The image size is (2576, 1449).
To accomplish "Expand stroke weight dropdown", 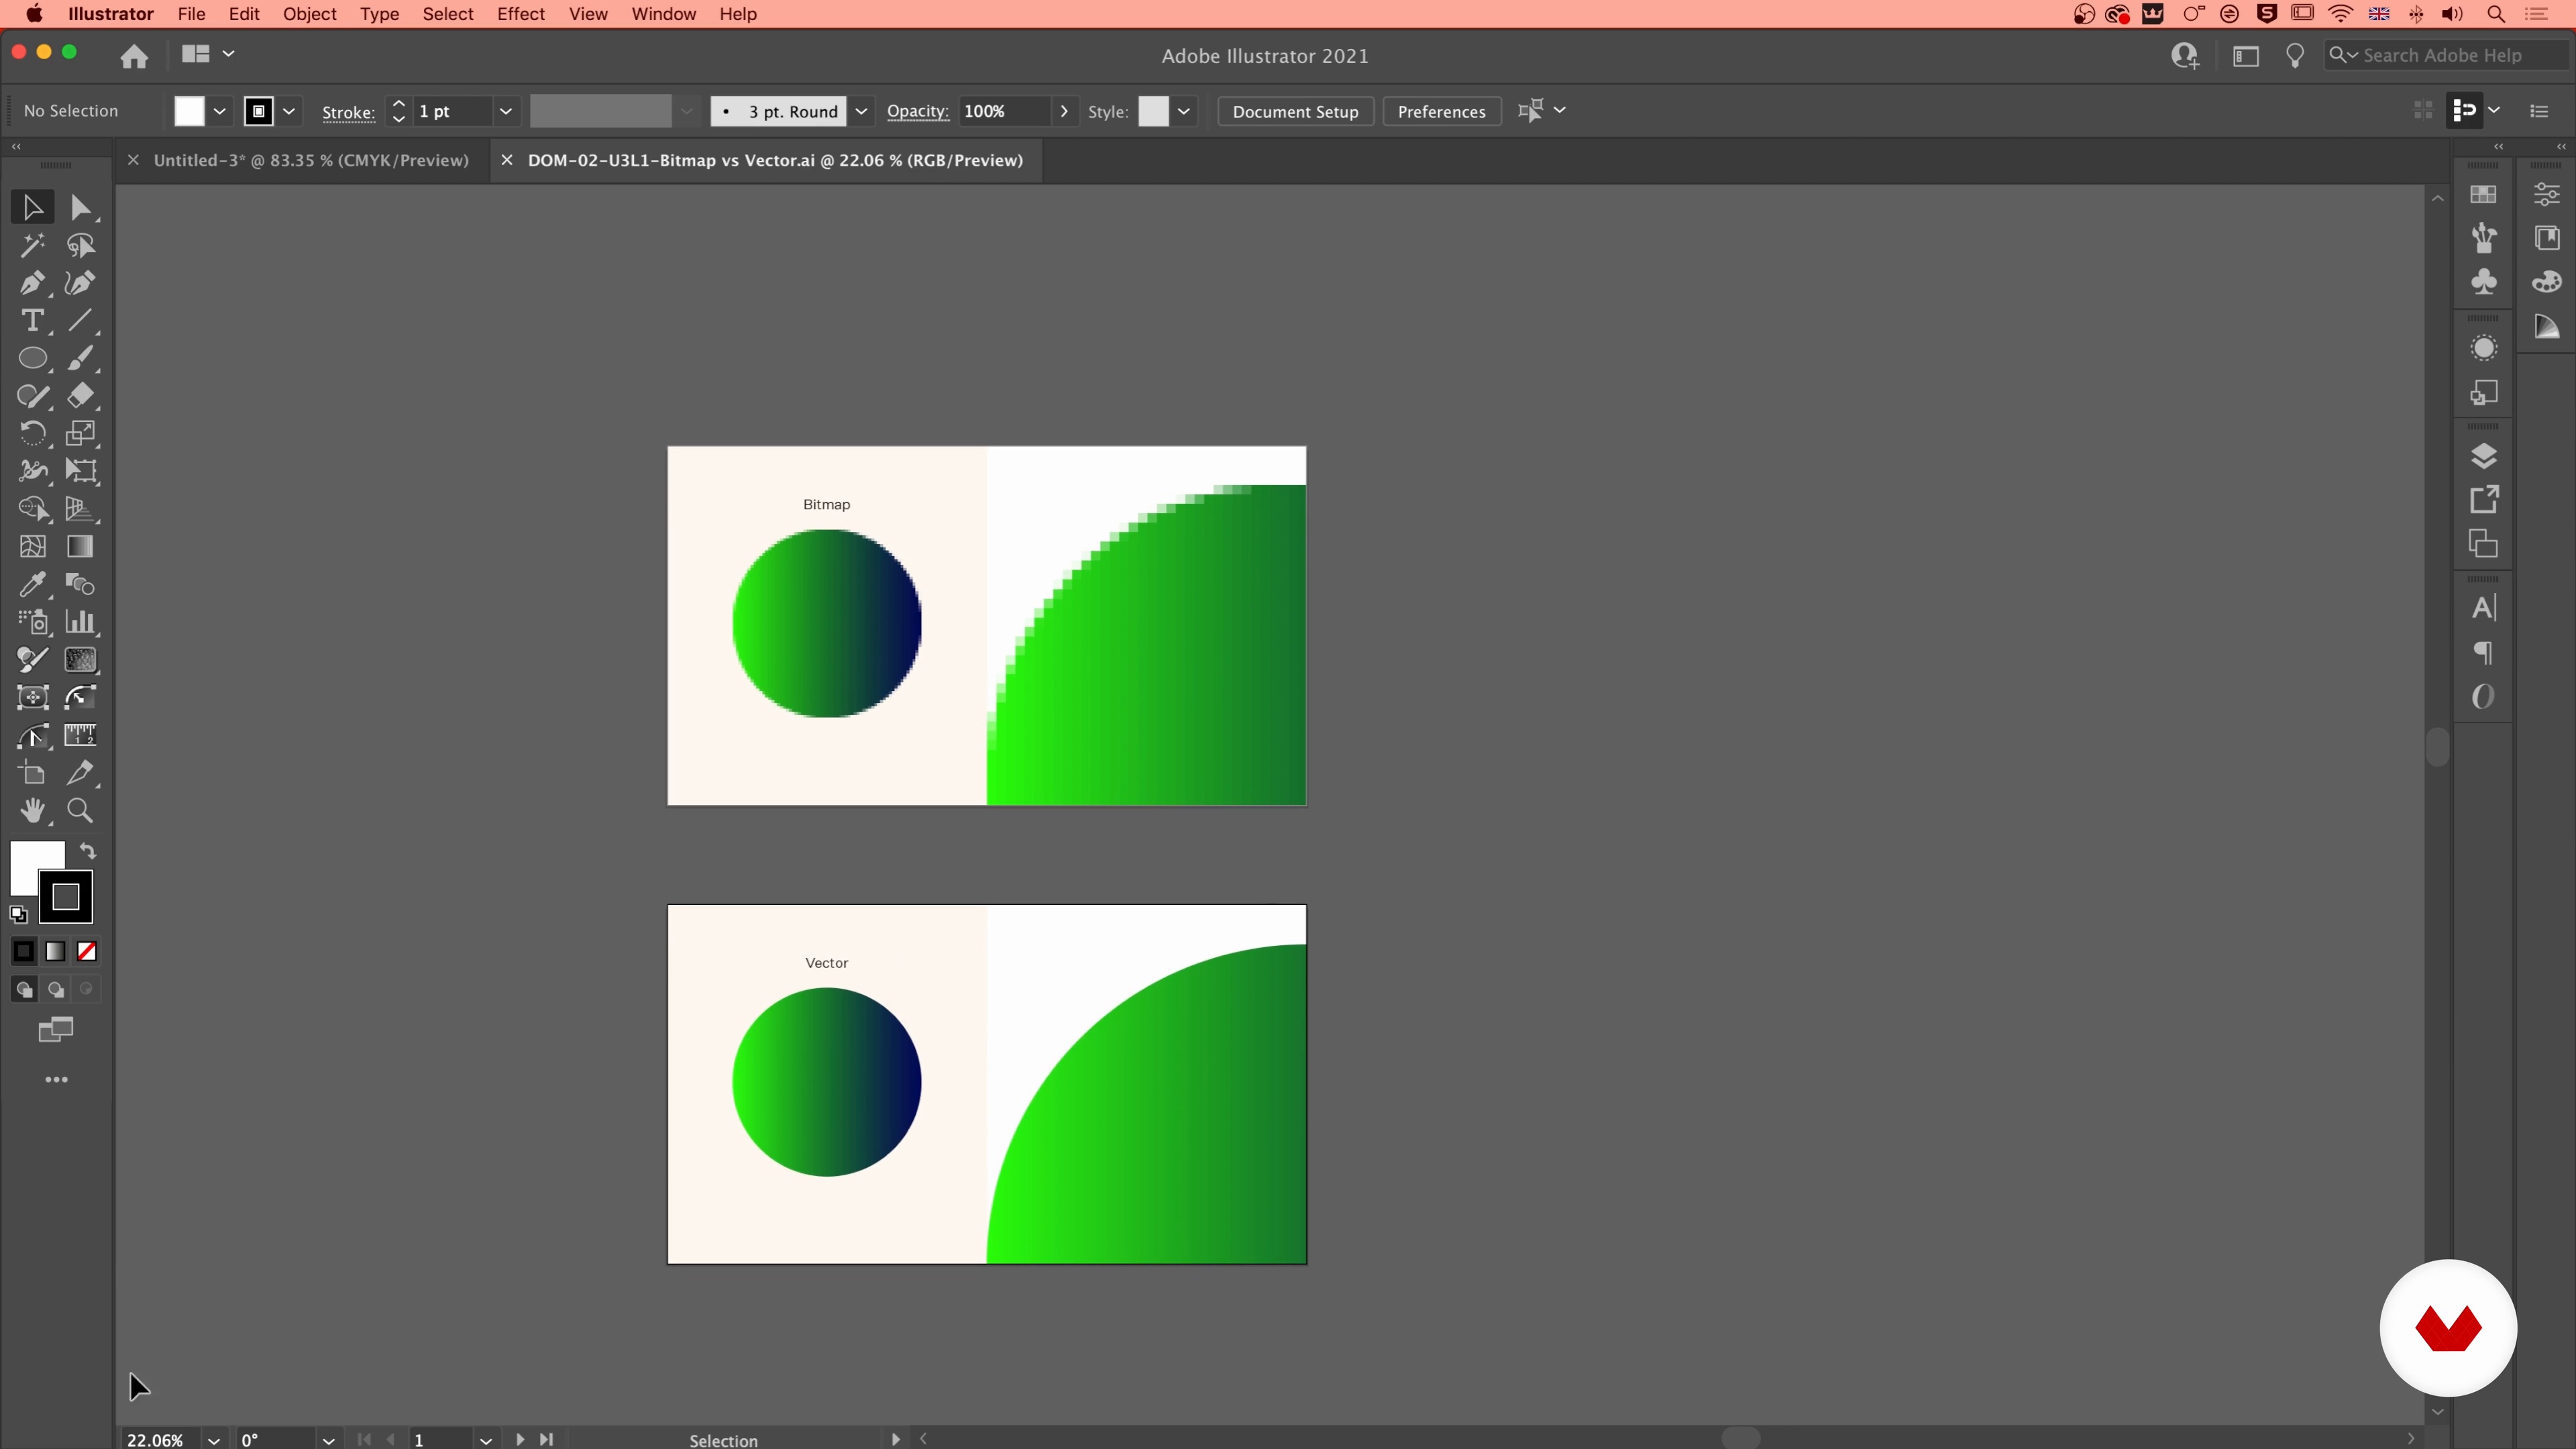I will tap(506, 111).
